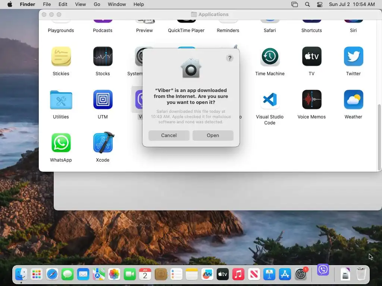The width and height of the screenshot is (382, 286).
Task: Open the Window menu
Action: coord(117,4)
